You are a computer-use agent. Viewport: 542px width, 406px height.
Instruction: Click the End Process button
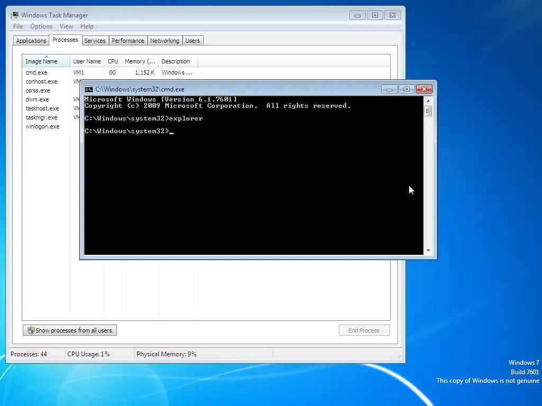click(x=364, y=330)
